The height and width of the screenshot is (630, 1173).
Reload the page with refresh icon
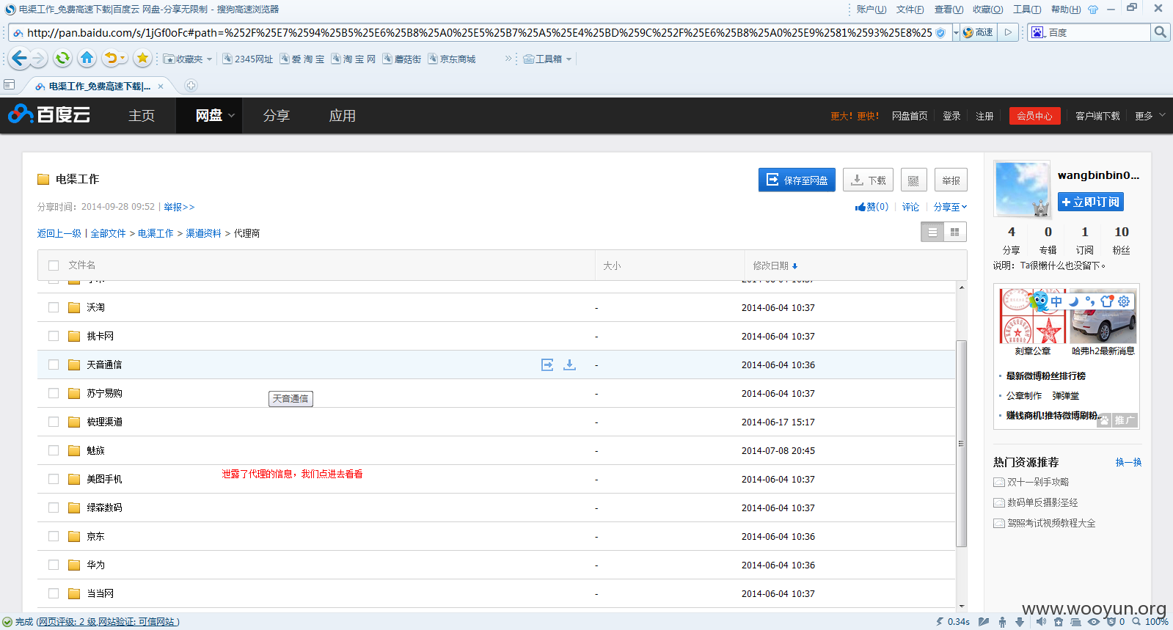[x=63, y=58]
